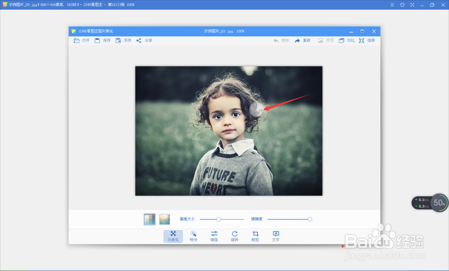Click the 保存 save button
This screenshot has height=271, width=449.
click(x=102, y=41)
